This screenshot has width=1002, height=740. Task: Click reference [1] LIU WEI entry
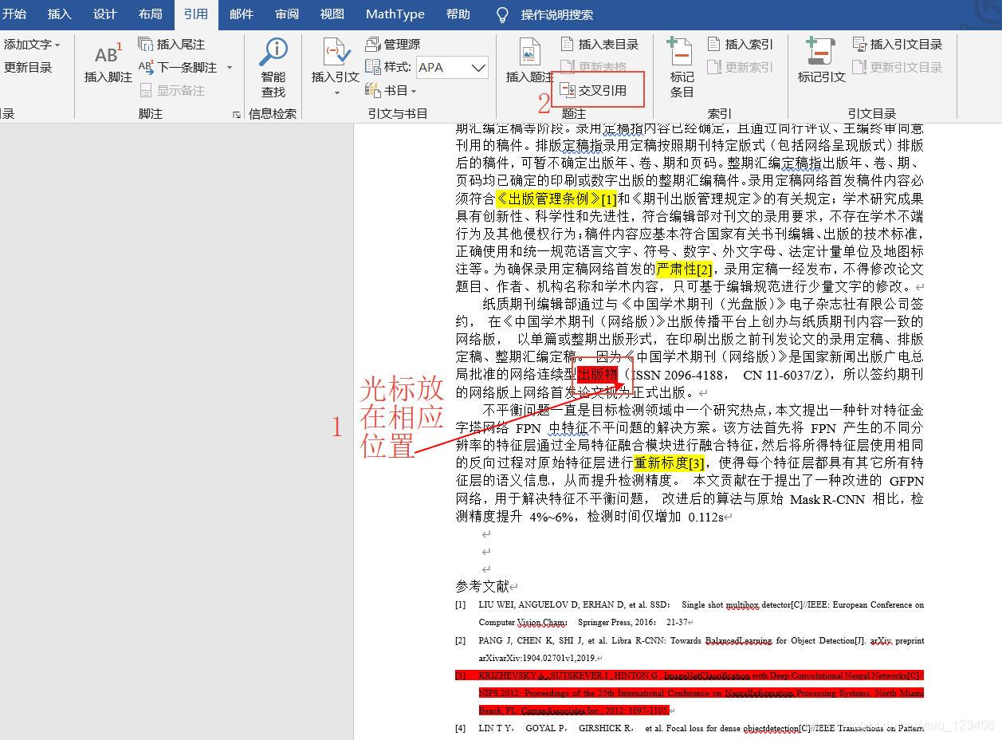point(690,613)
